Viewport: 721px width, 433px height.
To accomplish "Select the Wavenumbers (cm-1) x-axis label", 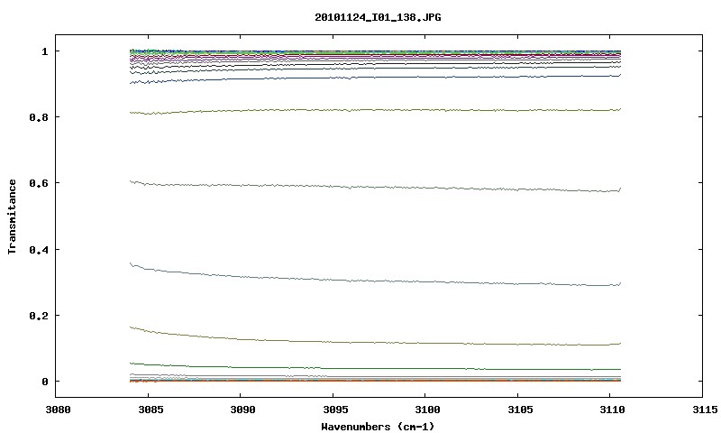I will [x=378, y=427].
